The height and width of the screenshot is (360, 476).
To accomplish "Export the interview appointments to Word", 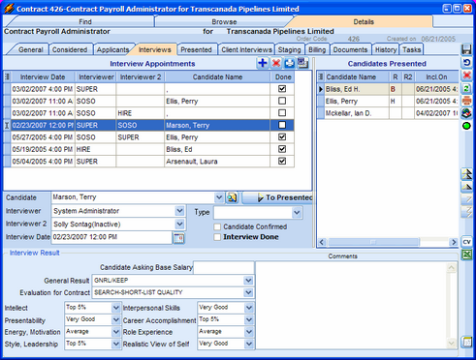I will (302, 63).
